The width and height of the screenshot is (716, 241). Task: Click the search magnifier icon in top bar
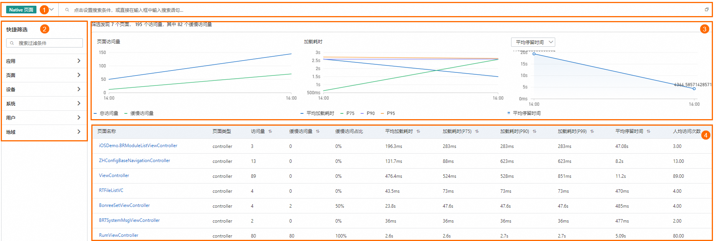pos(67,10)
